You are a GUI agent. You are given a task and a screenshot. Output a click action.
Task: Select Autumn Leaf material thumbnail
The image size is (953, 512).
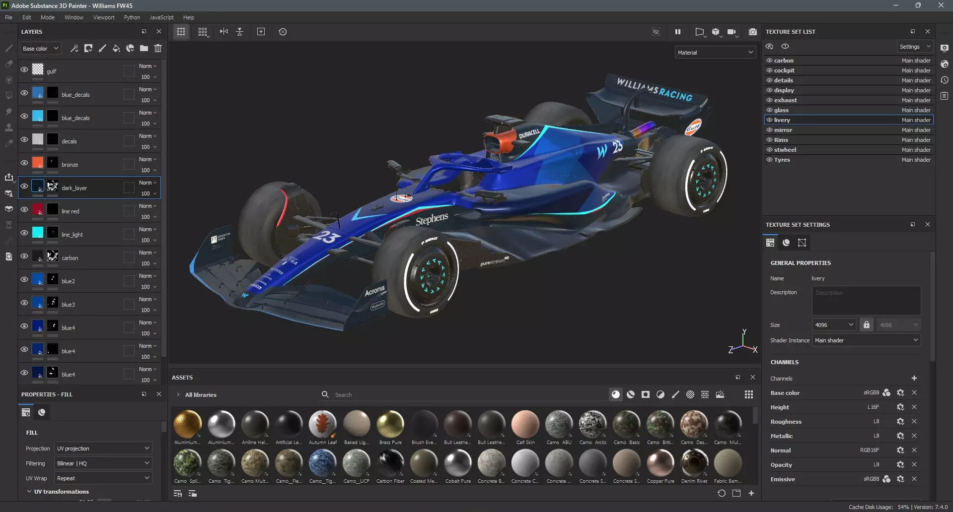[323, 424]
